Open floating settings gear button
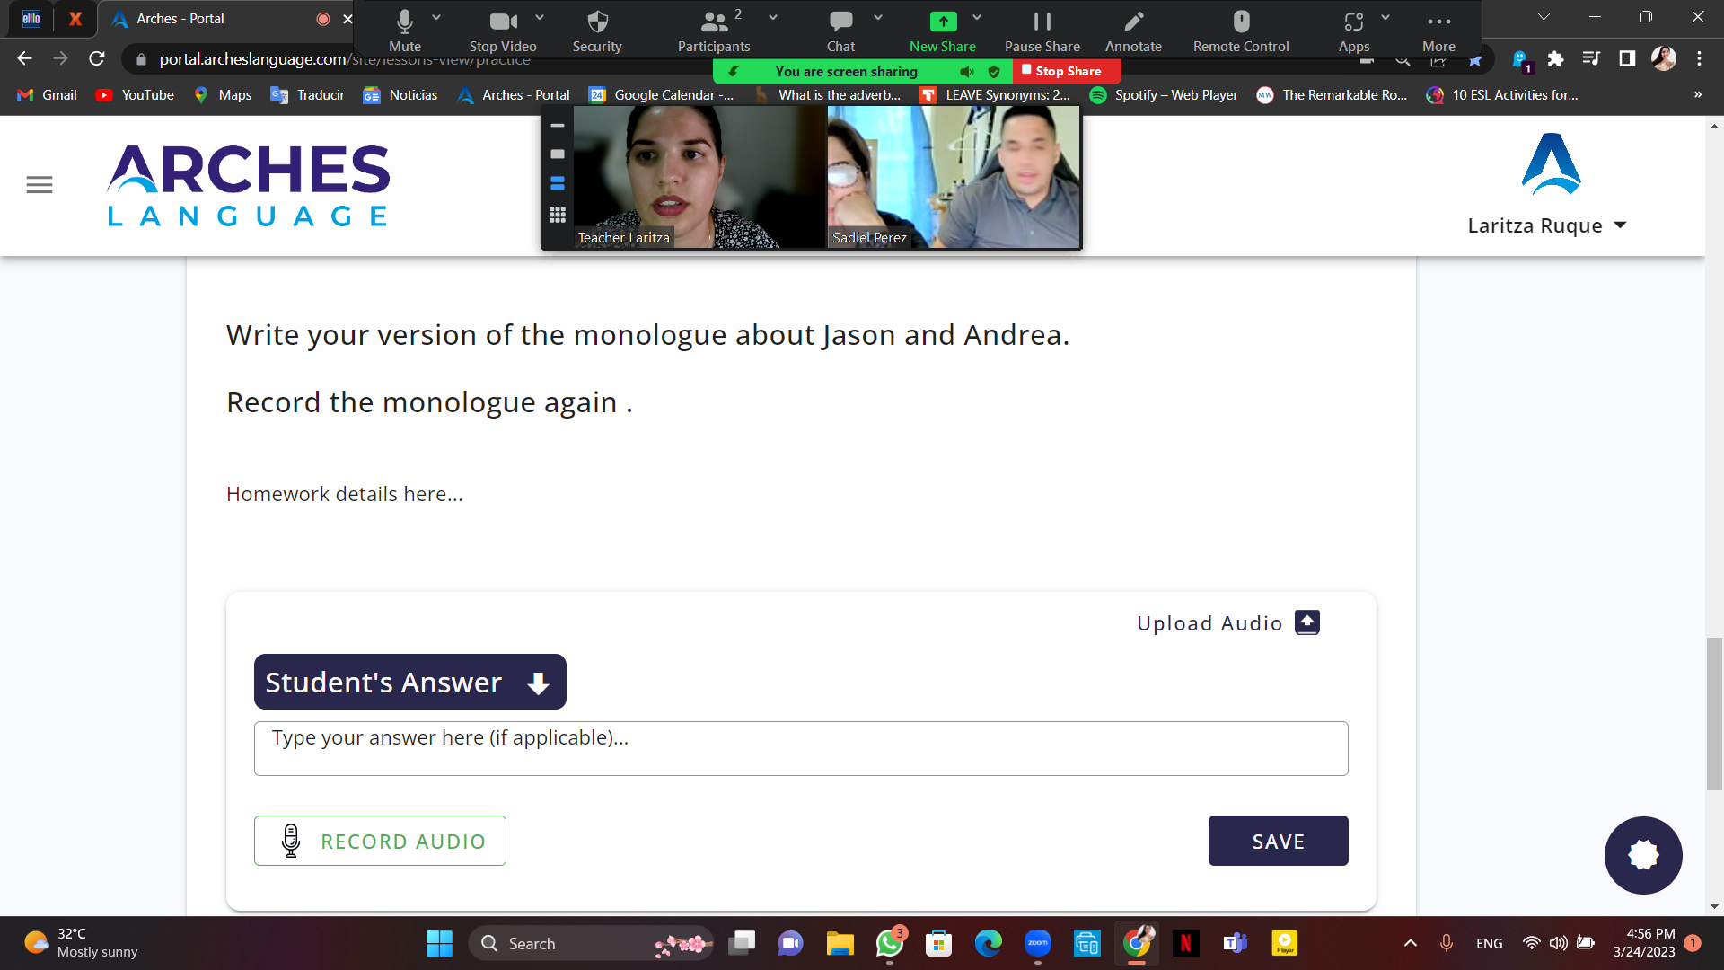Image resolution: width=1724 pixels, height=970 pixels. [1643, 855]
